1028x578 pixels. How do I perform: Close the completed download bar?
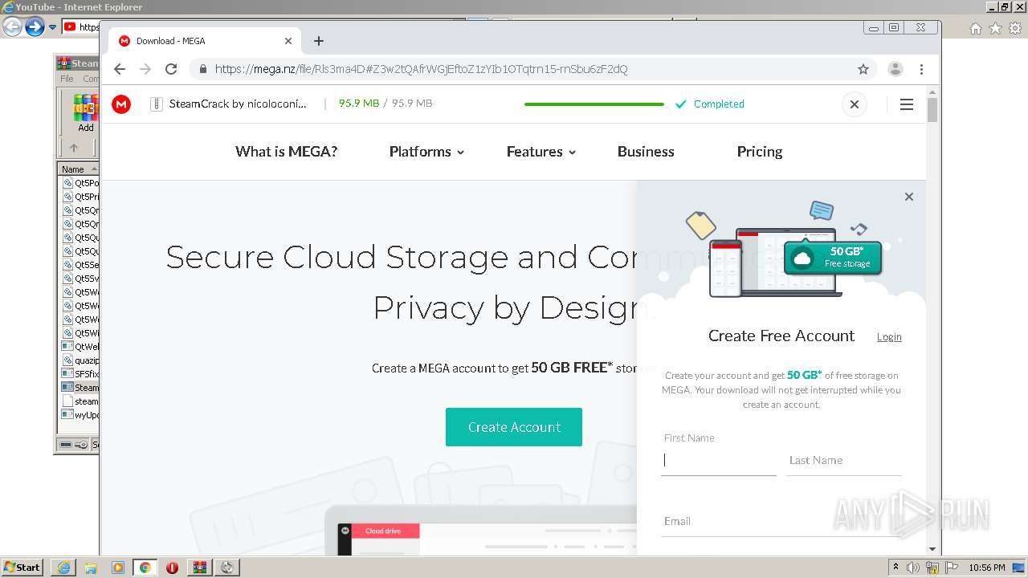pos(855,104)
